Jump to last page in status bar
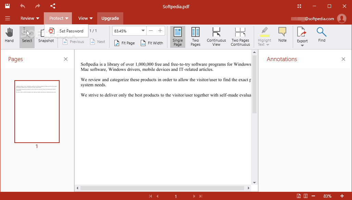 (x=201, y=196)
